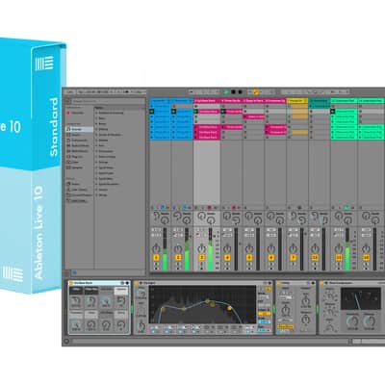Expand the Bass folder in Sounds

click(96, 118)
